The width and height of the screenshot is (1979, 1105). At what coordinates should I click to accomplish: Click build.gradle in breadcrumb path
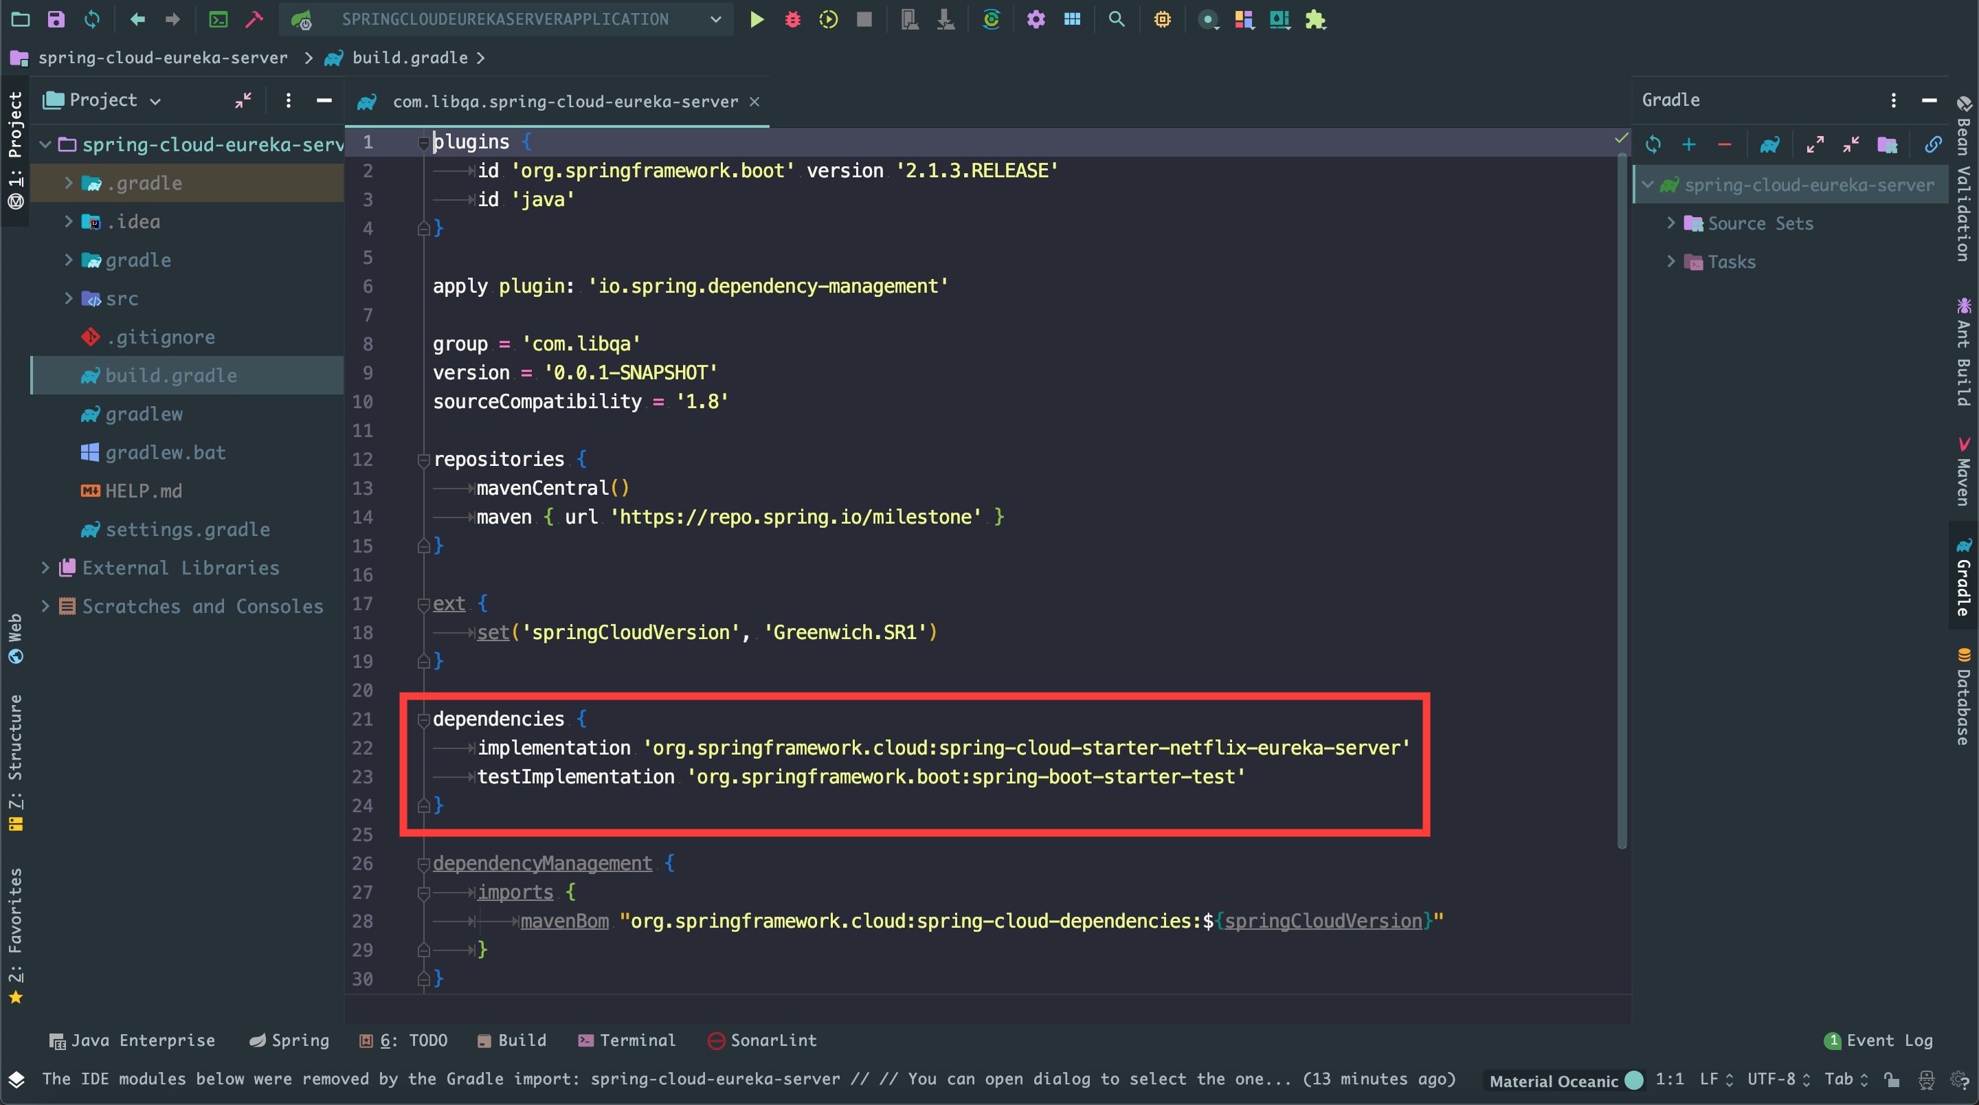[410, 58]
